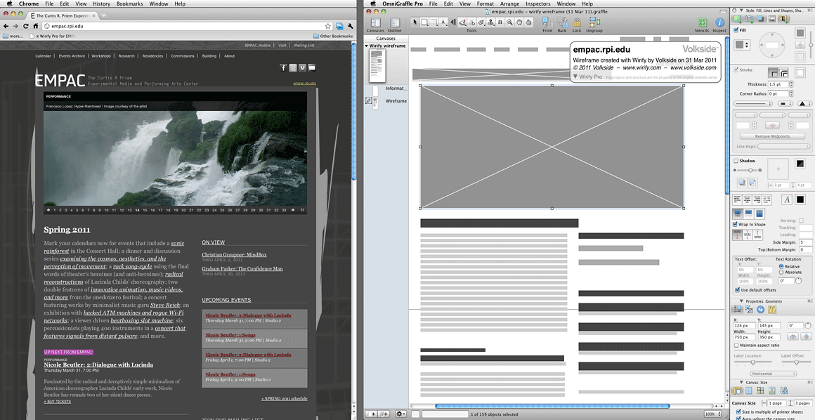Click the Remove Midpoints button
The width and height of the screenshot is (815, 420).
772,136
